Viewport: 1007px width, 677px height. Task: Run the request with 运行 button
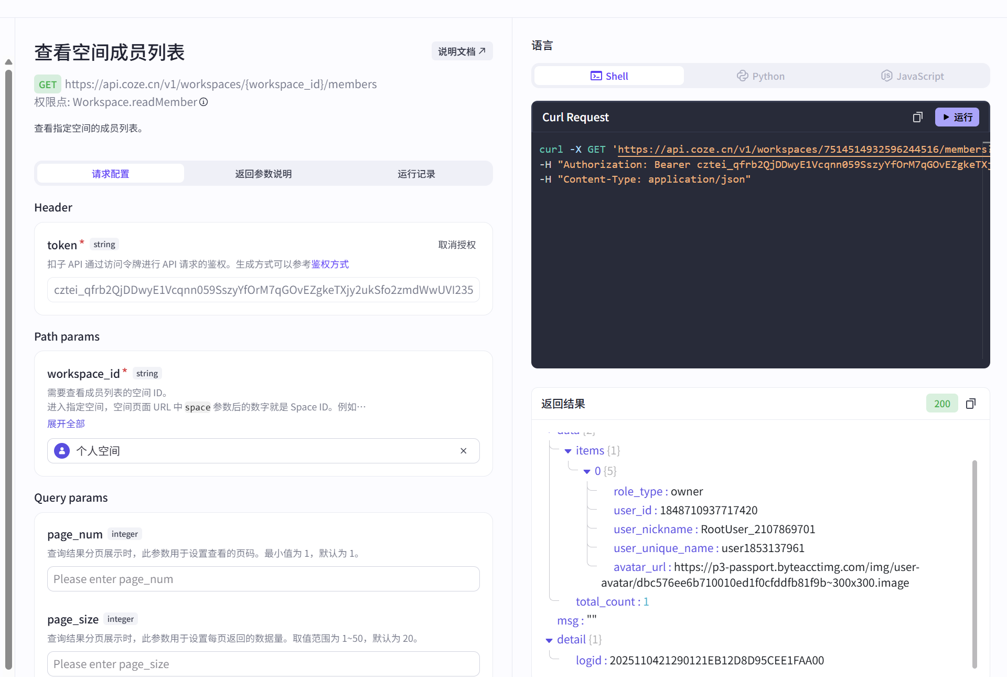coord(957,117)
